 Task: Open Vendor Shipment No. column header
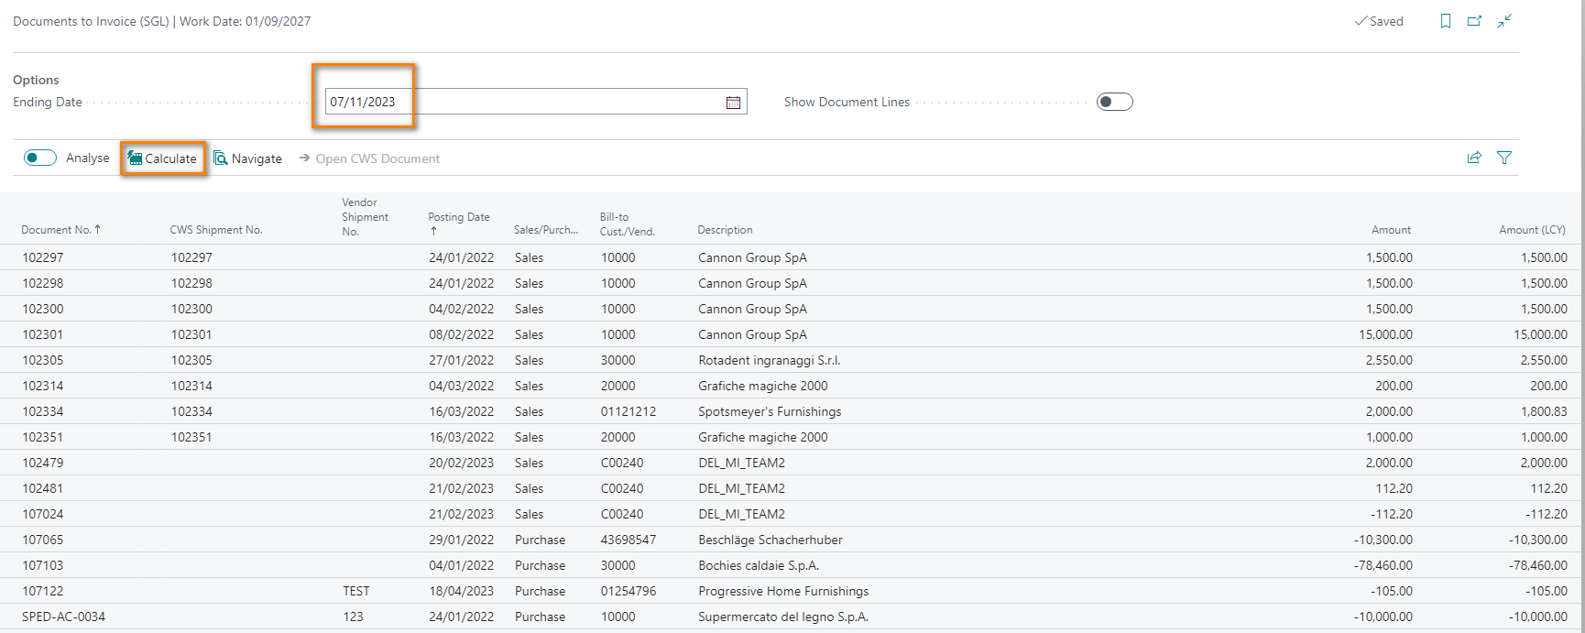(365, 217)
